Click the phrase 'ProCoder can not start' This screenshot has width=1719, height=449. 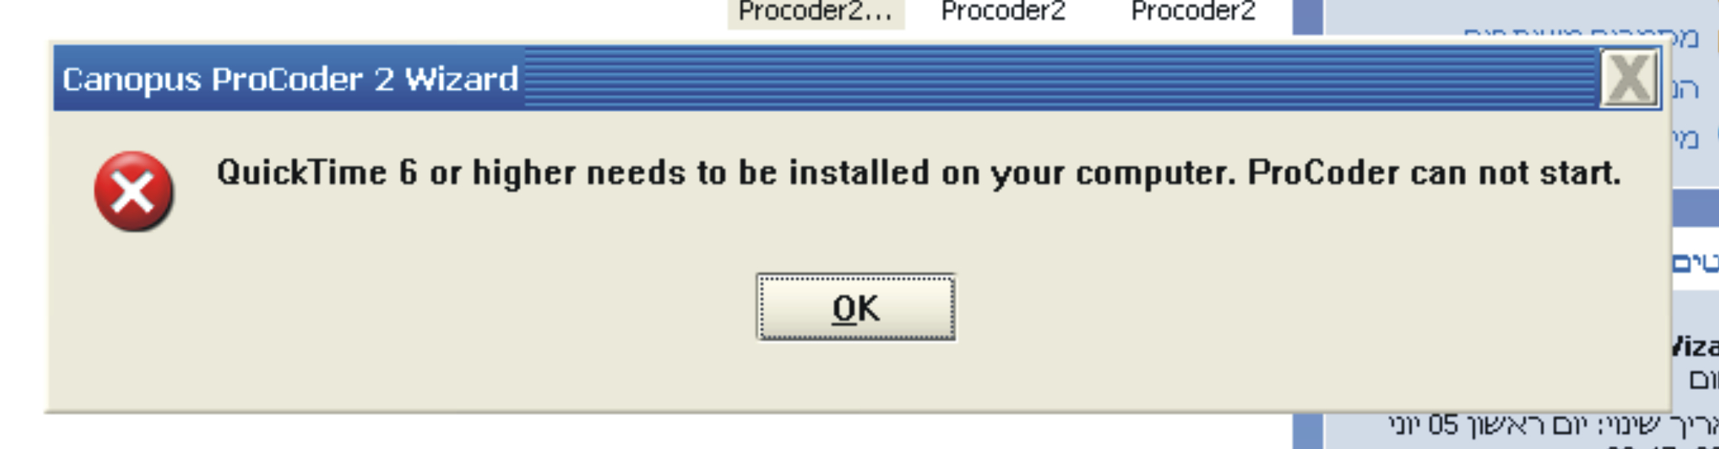point(1433,173)
